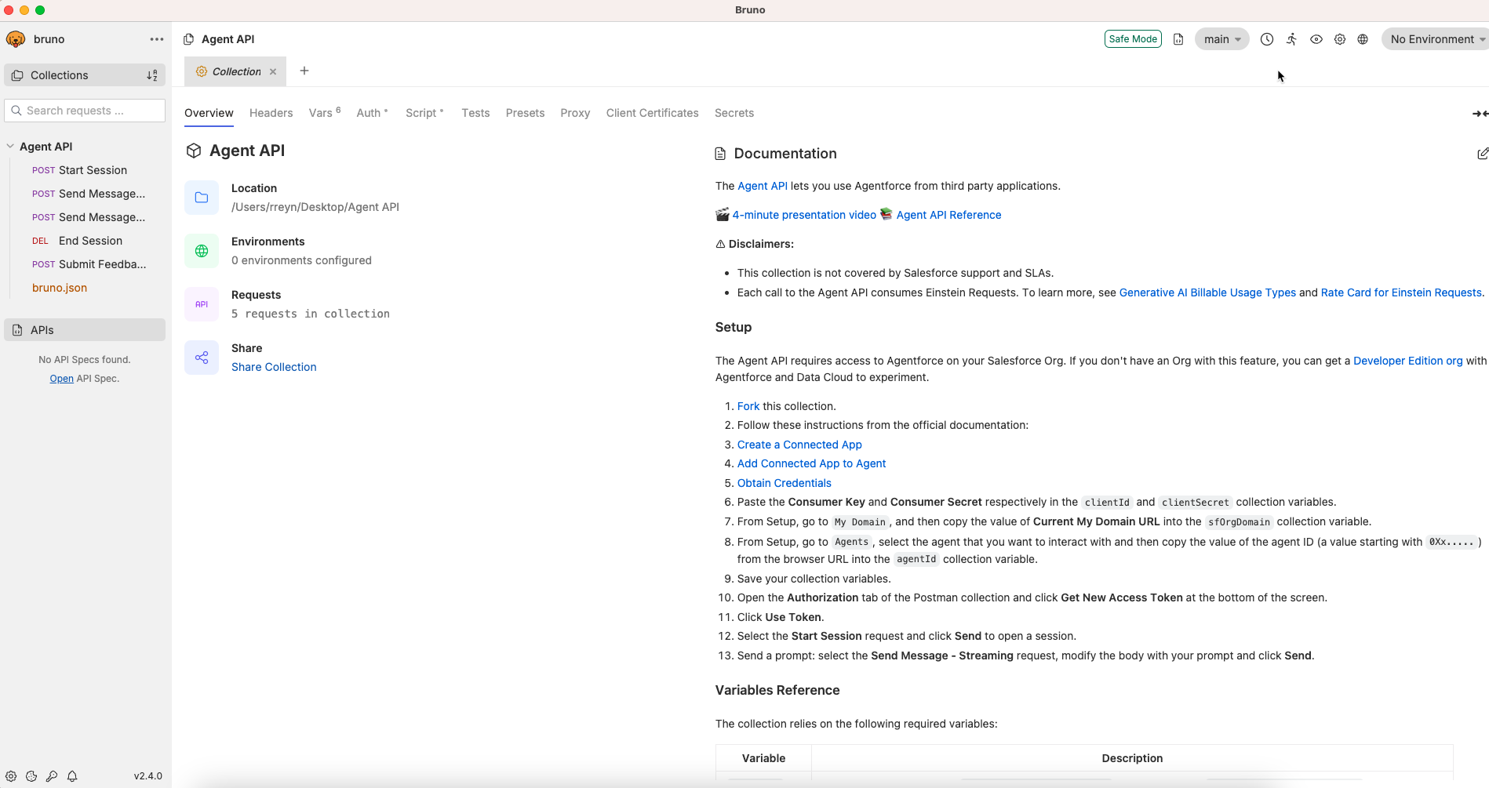Screen dimensions: 1489x788
Task: Open the bruno sidebar three-dot menu
Action: (x=157, y=39)
